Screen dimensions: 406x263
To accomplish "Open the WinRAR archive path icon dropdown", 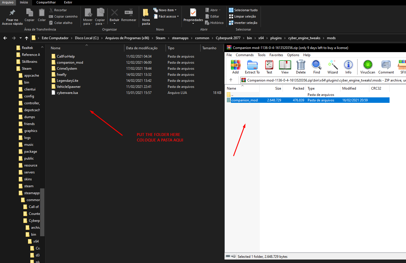I will [x=244, y=80].
